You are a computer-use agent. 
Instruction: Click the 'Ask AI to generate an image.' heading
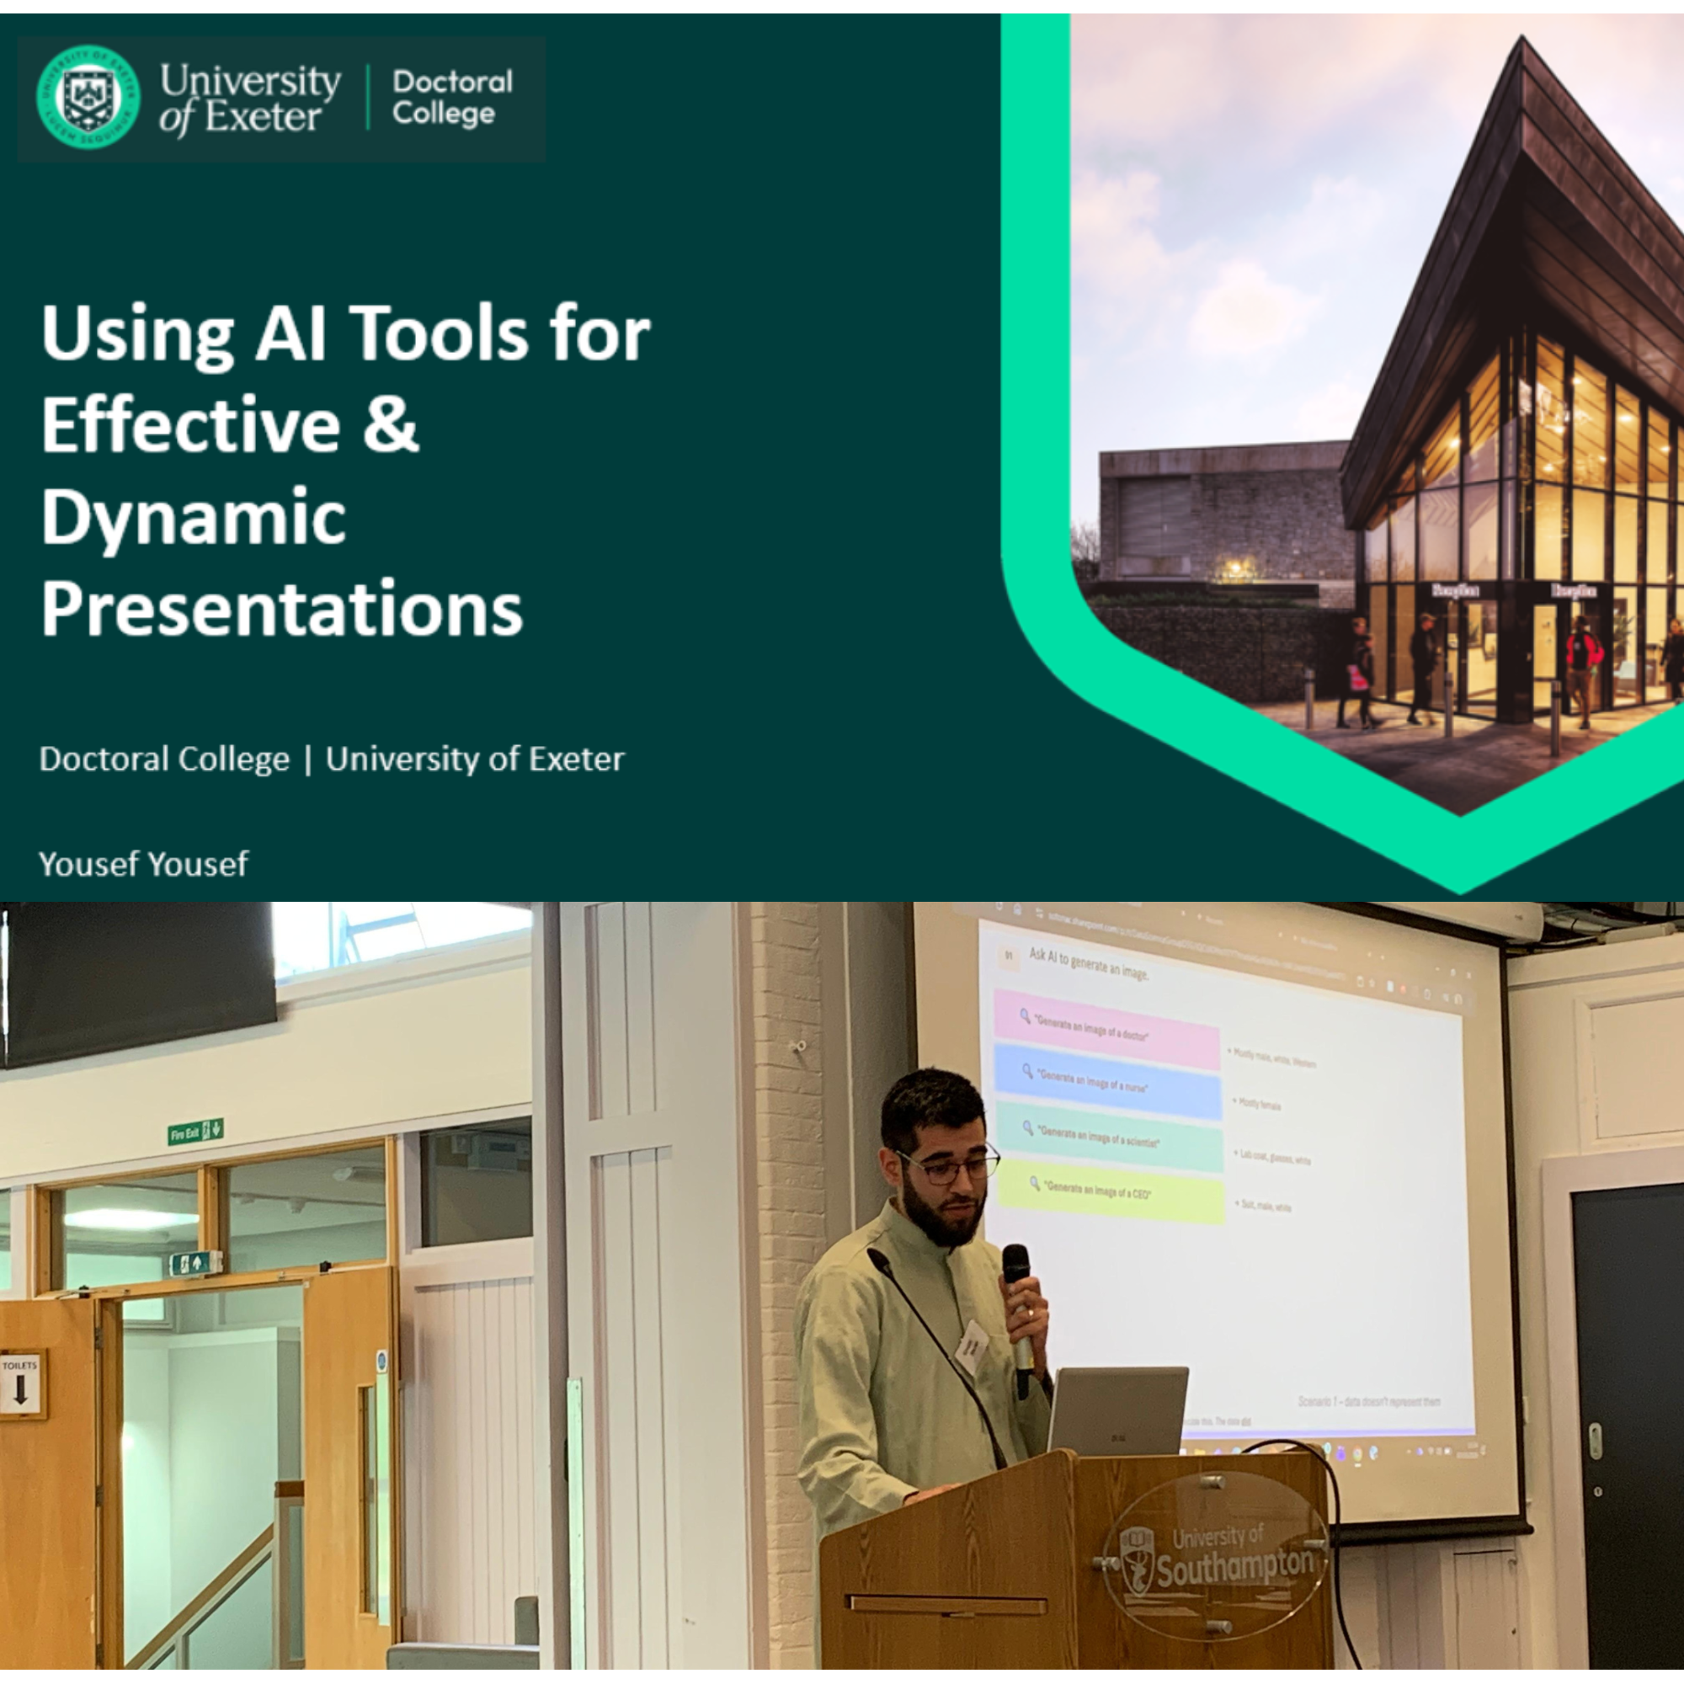point(1089,963)
